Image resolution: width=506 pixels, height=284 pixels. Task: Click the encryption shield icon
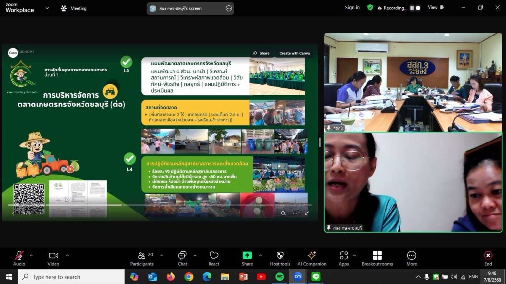coord(370,8)
